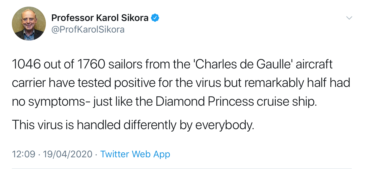
Task: Expand the tweet options chevron
Action: coord(349,18)
